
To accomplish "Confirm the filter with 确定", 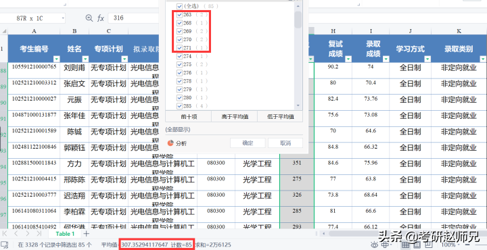I will [248, 143].
